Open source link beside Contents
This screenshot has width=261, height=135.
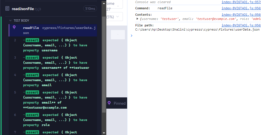pyautogui.click(x=241, y=15)
